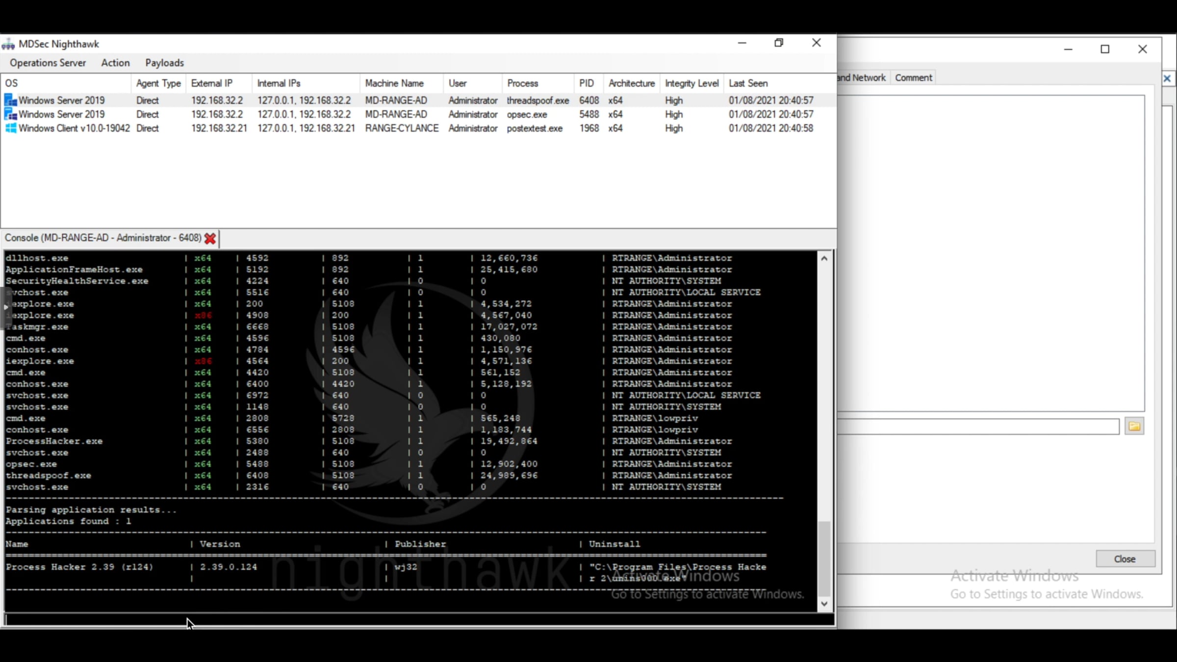Click 'Process Hacker 2.39 (r124)' application entry
Screen dimensions: 1177x662
click(x=79, y=567)
